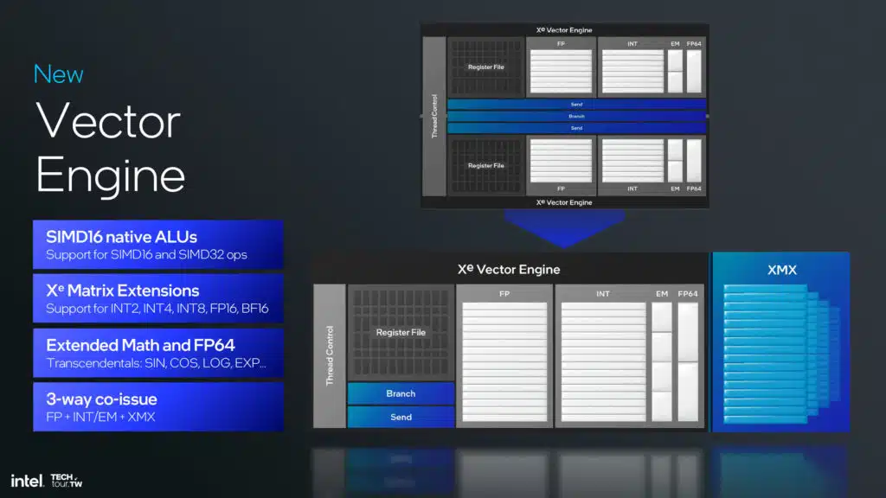Select the "3-way co-issue" heading

click(x=102, y=399)
